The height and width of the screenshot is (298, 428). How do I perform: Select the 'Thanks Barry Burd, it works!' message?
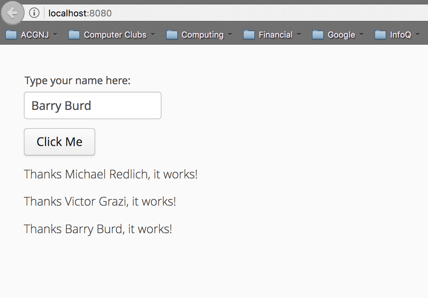[x=98, y=229]
